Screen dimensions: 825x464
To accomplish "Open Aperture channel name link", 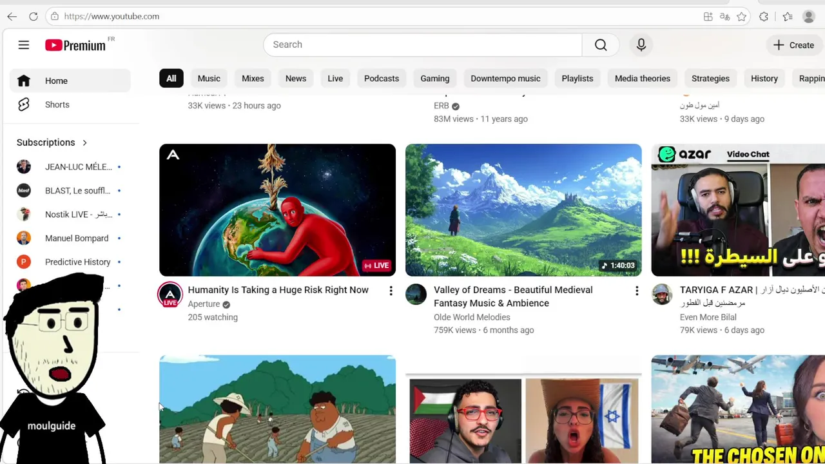I will coord(204,304).
